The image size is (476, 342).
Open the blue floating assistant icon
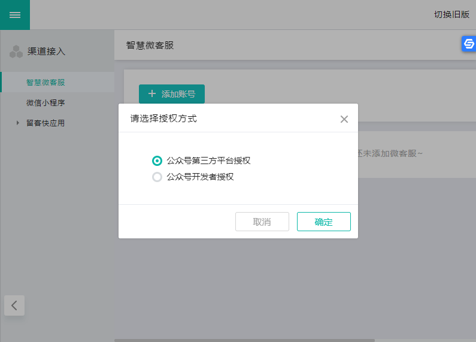(468, 44)
